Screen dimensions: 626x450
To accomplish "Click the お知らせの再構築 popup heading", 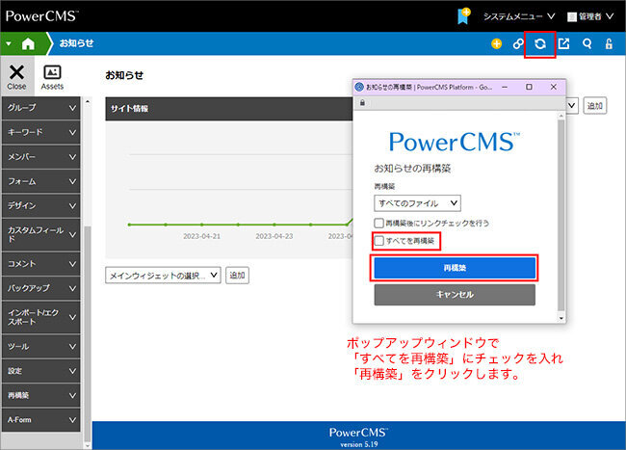I will [412, 169].
